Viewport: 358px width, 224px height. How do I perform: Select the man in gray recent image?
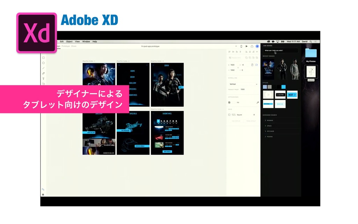pos(295,69)
